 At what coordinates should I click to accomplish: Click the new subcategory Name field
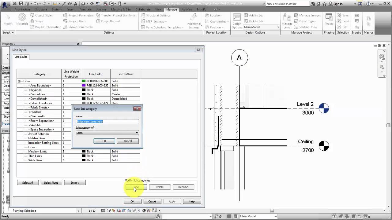[107, 121]
